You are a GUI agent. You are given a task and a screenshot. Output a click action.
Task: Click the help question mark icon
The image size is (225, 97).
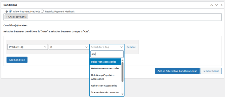pyautogui.click(x=7, y=12)
